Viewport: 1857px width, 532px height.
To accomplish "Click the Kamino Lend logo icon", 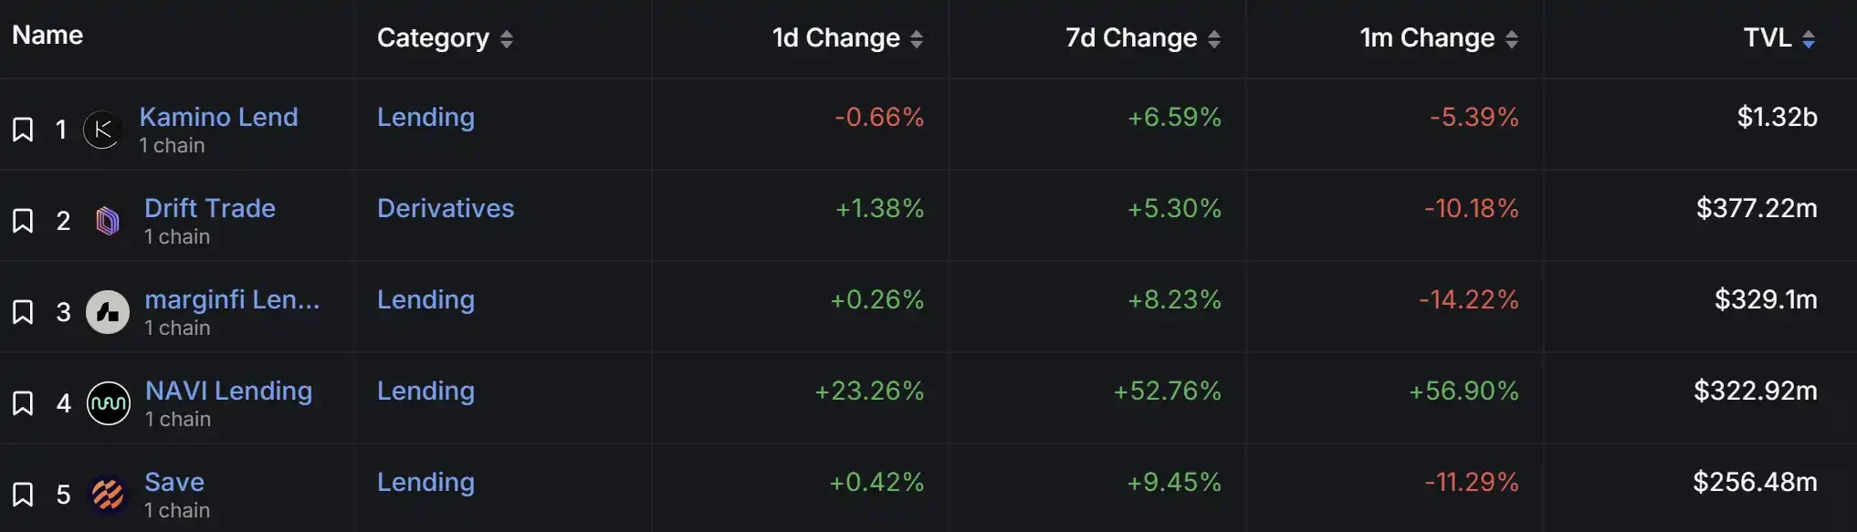I will (102, 130).
